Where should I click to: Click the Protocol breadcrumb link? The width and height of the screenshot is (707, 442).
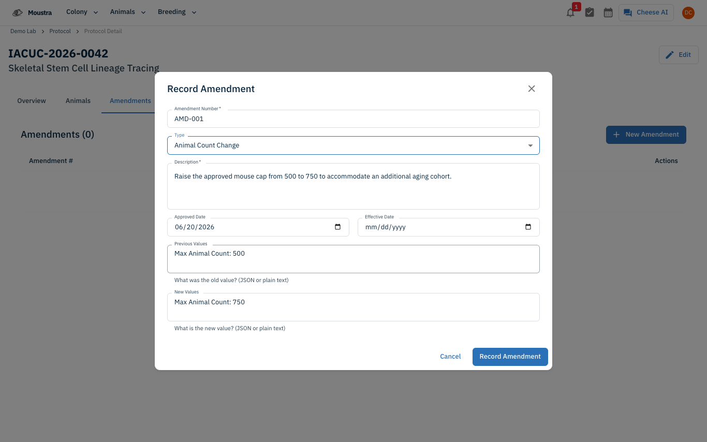60,32
